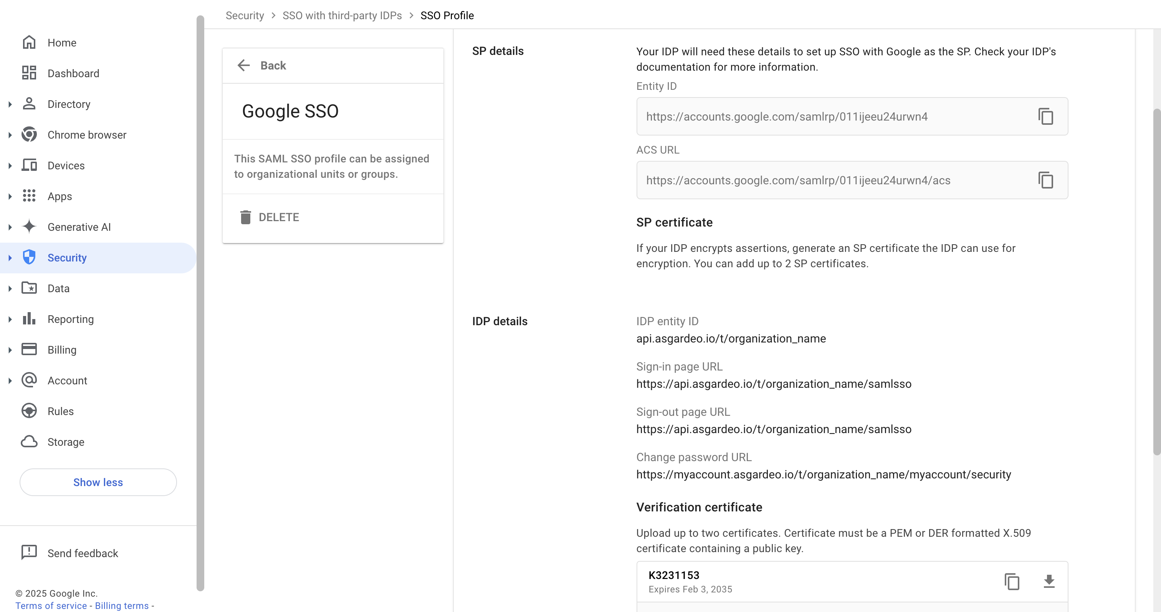Image resolution: width=1161 pixels, height=612 pixels.
Task: Expand the Security menu arrow
Action: pyautogui.click(x=10, y=258)
